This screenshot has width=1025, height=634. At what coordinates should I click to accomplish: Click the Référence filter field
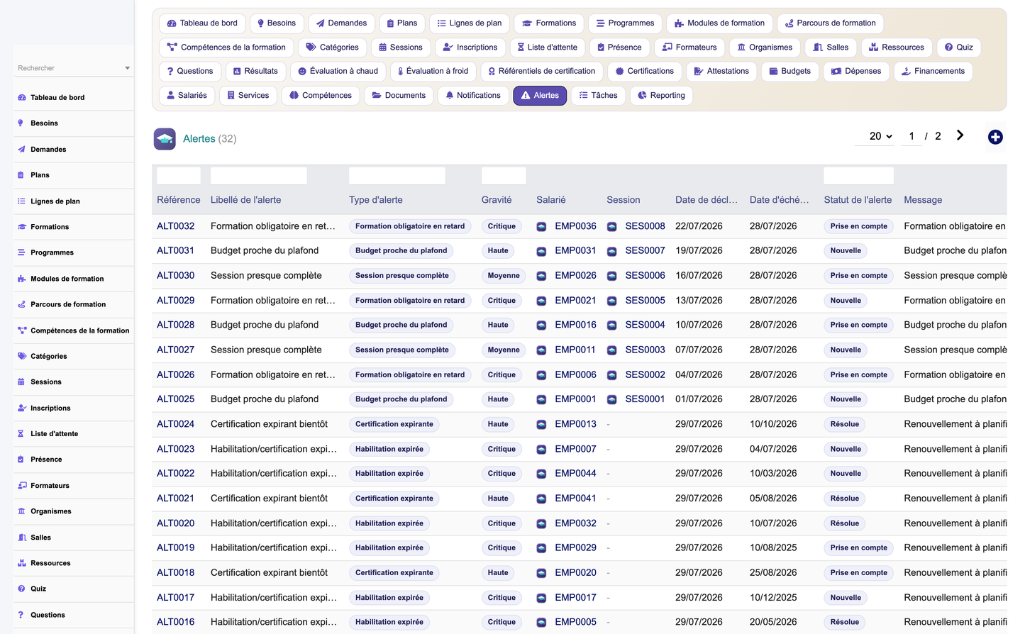click(x=179, y=176)
